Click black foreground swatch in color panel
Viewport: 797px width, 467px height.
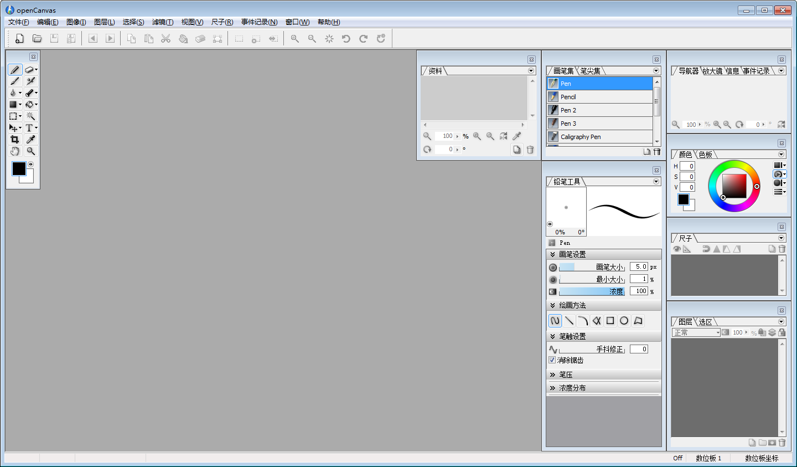pyautogui.click(x=684, y=199)
